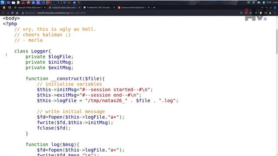Close the To Base64 tab
278x156 pixels.
114,8
